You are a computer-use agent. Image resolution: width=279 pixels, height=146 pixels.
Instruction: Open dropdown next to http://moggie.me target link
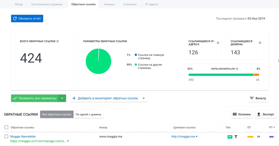coord(196,137)
